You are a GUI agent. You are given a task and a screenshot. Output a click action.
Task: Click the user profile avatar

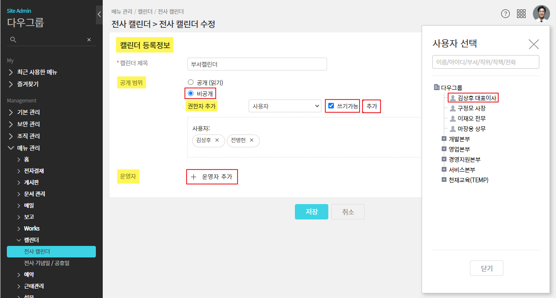click(541, 14)
